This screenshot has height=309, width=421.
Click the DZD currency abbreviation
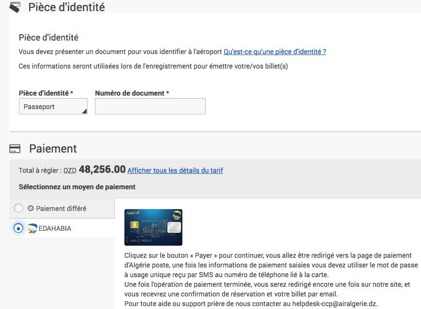(70, 170)
